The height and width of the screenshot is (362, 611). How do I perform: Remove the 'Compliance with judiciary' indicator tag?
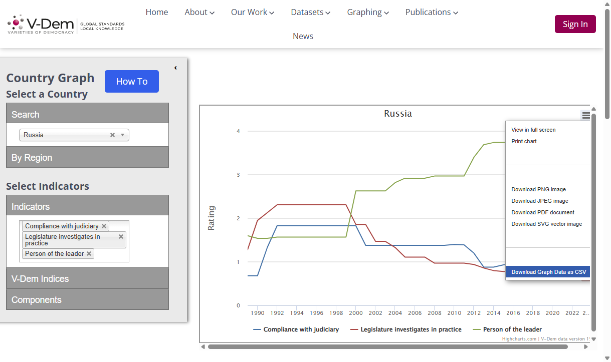click(x=104, y=226)
